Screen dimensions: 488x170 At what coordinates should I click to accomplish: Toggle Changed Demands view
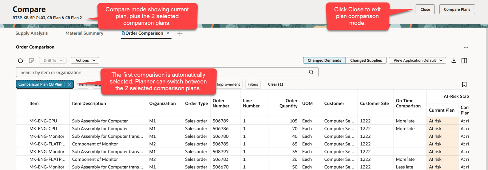pyautogui.click(x=324, y=60)
